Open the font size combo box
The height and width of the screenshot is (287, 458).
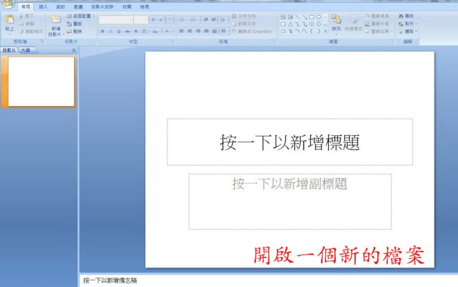coord(142,19)
